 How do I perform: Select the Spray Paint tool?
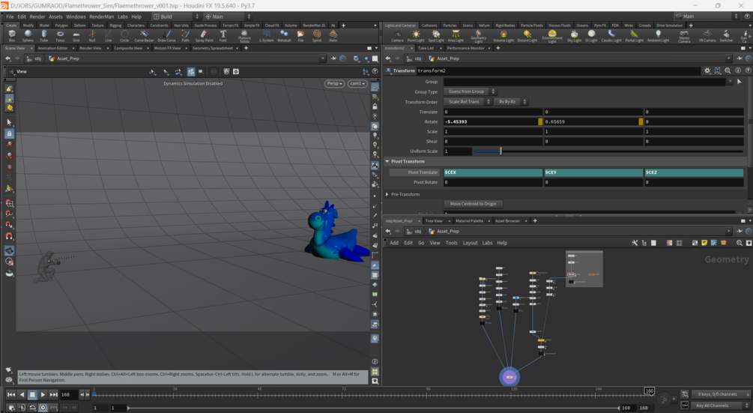point(204,35)
